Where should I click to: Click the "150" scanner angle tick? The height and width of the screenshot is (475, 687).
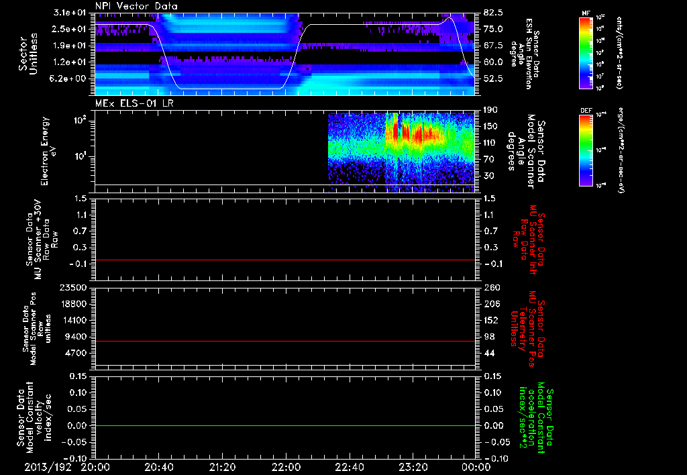490,127
